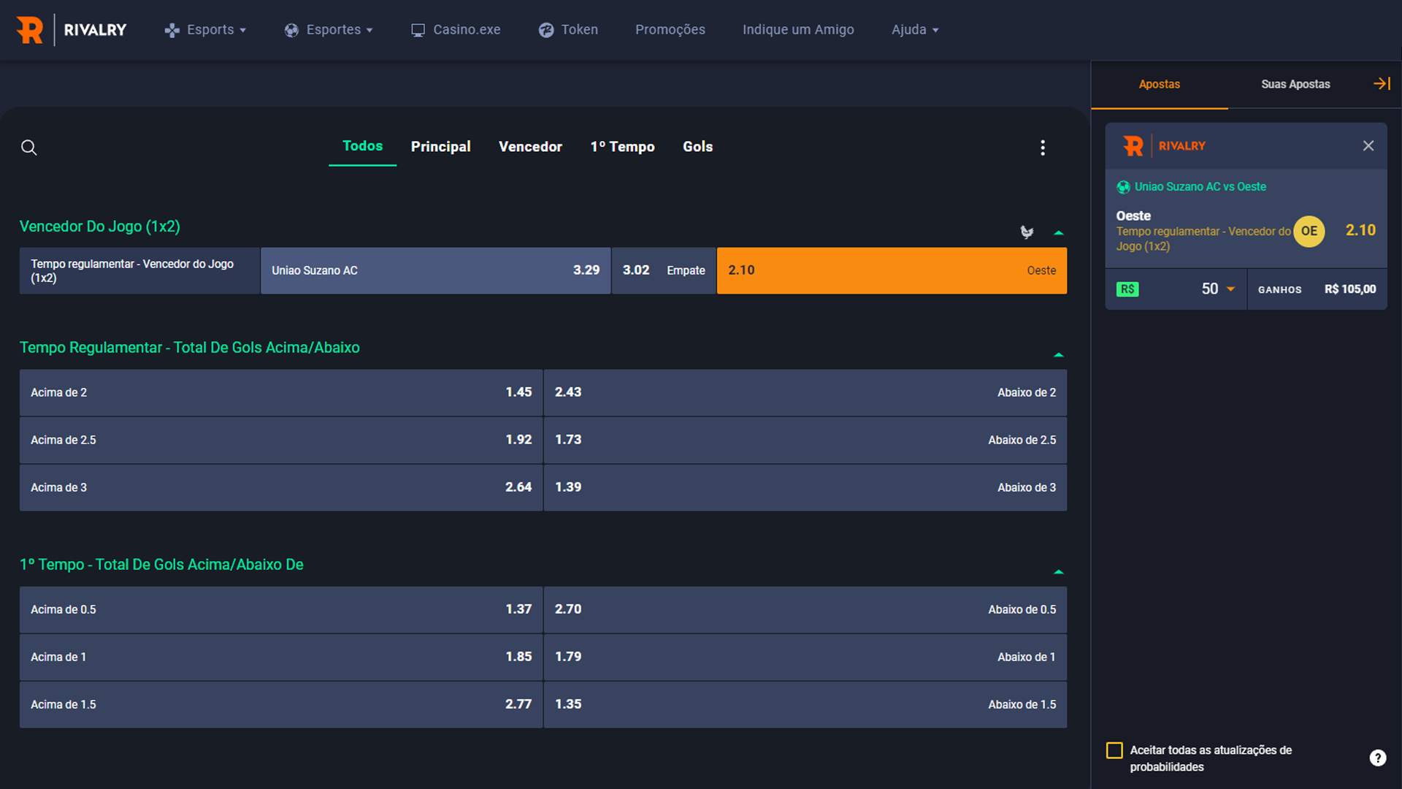Click the Rivalry logo in the header
This screenshot has width=1402, height=789.
72,30
